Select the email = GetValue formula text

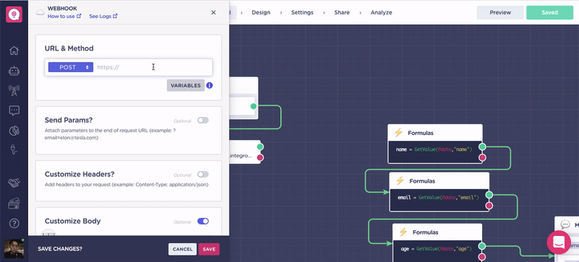pyautogui.click(x=438, y=198)
